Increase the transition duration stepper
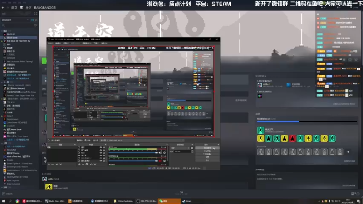Image resolution: width=363 pixels, height=204 pixels. (x=192, y=151)
